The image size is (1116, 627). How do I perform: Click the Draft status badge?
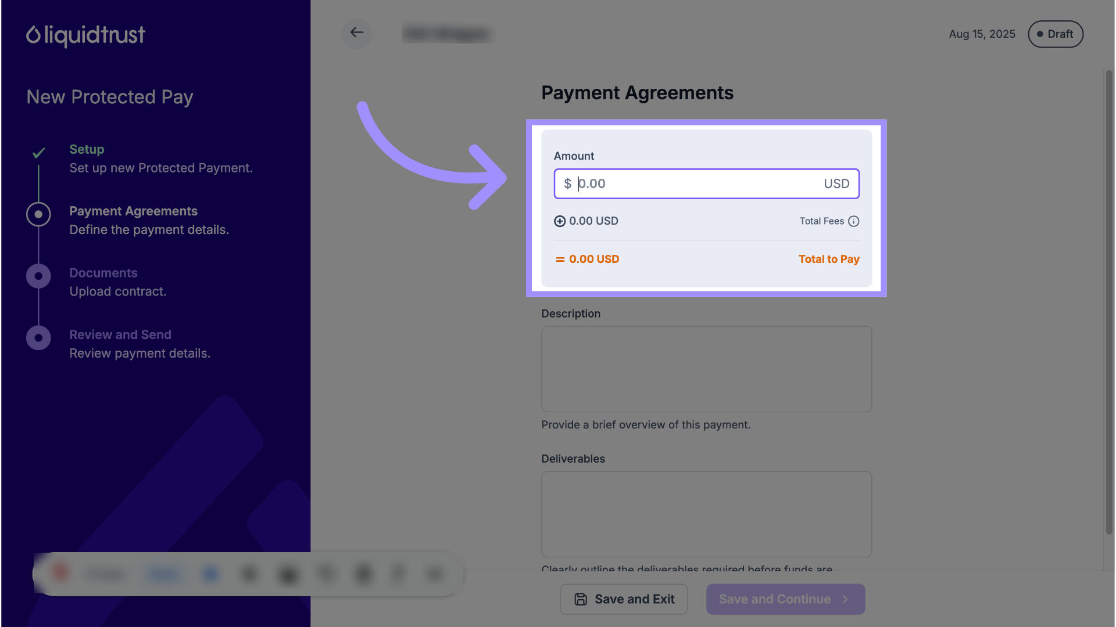click(1055, 34)
